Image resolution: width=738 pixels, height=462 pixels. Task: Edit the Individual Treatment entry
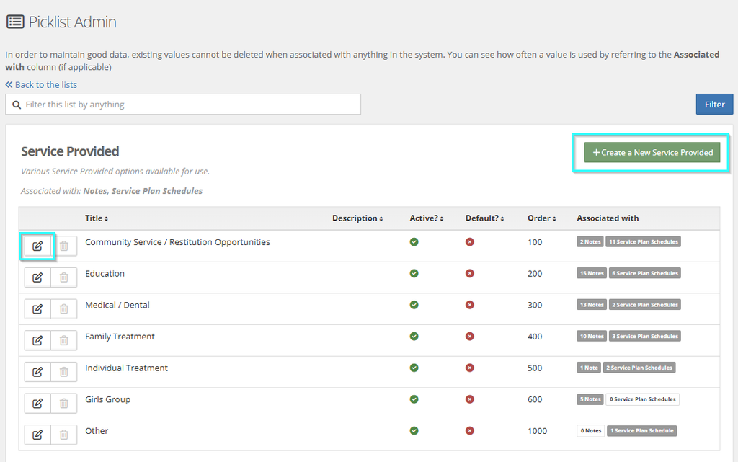pyautogui.click(x=37, y=372)
